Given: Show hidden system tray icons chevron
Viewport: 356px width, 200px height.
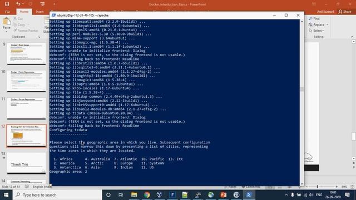Looking at the screenshot, I should 286,195.
